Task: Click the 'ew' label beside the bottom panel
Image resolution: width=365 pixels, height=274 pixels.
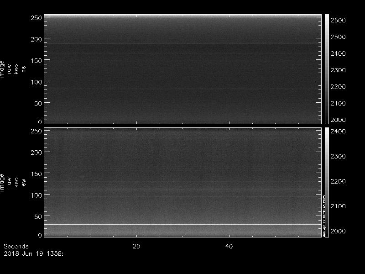Action: 24,182
